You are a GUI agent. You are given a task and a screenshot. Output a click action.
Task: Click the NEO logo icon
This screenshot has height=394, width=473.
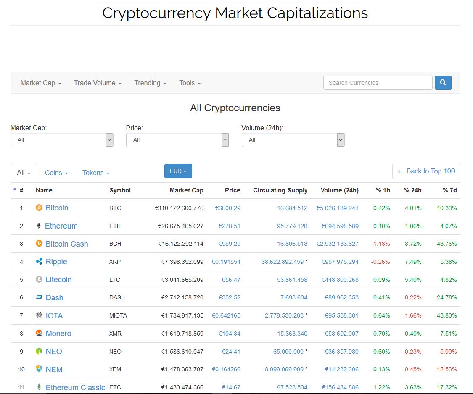39,351
